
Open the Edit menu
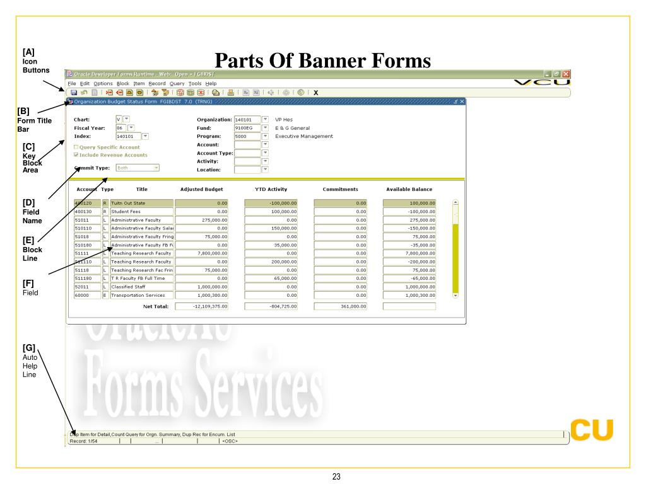pyautogui.click(x=85, y=84)
